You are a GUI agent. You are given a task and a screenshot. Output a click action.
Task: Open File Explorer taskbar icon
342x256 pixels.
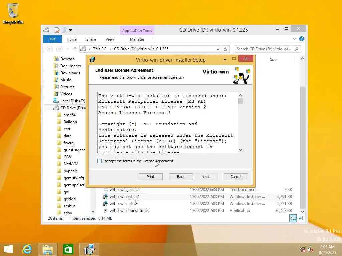click(48, 249)
